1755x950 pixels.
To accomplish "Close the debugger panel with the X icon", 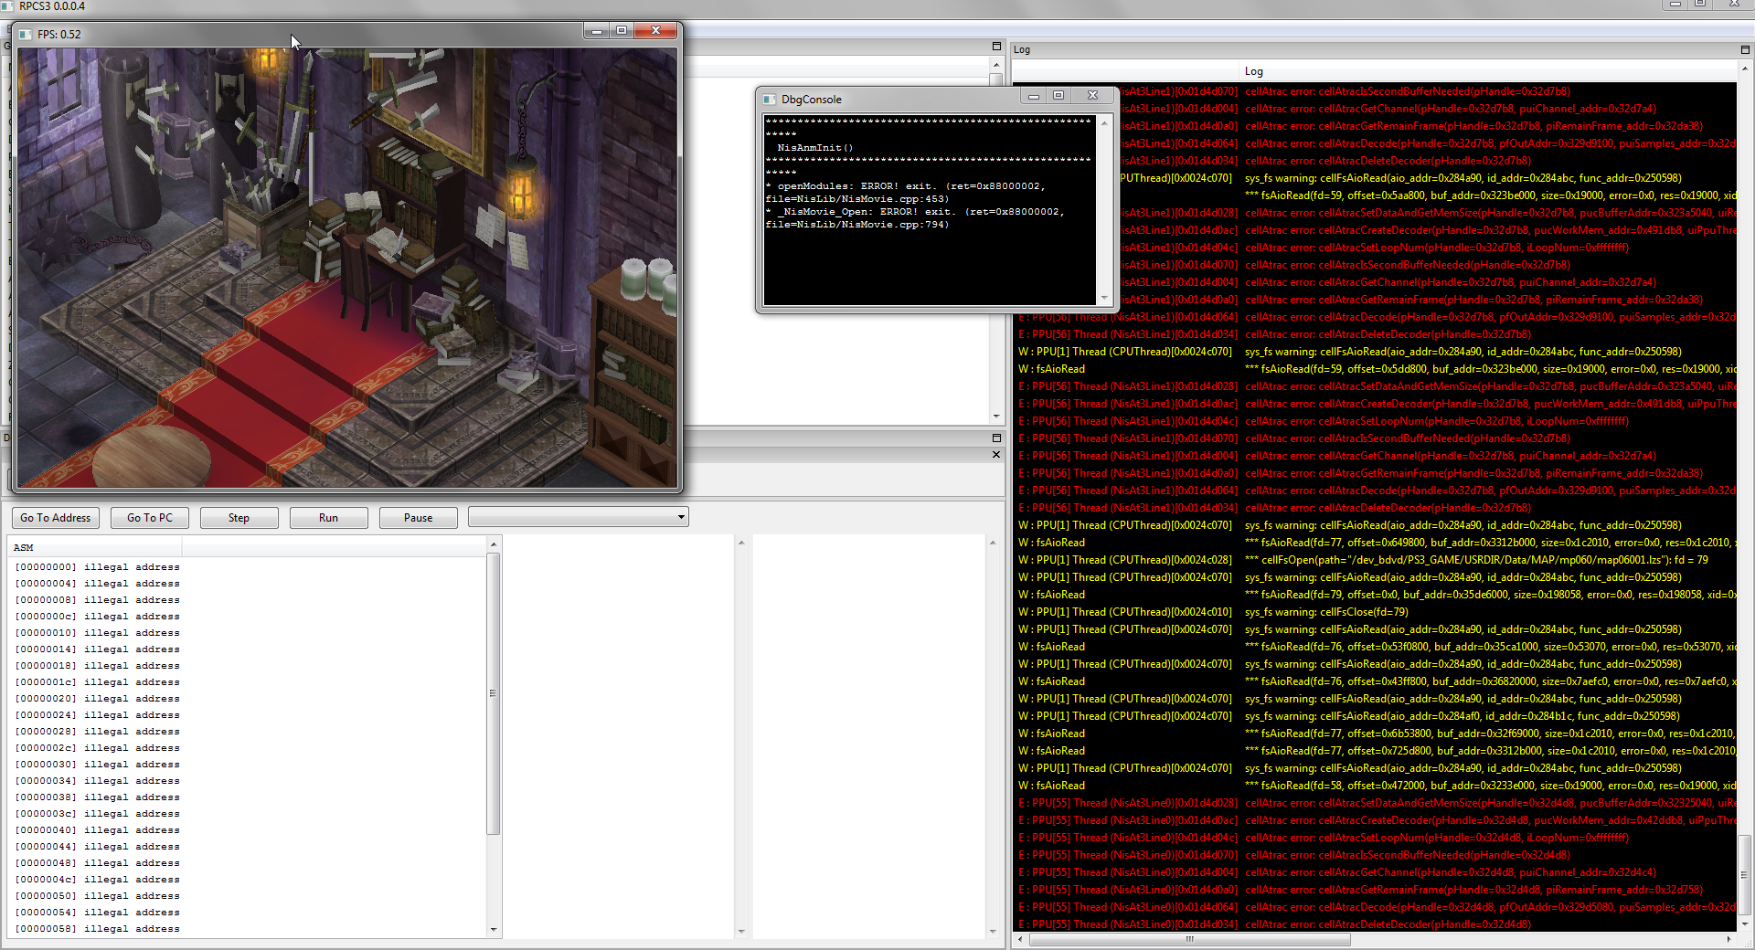I will click(996, 455).
